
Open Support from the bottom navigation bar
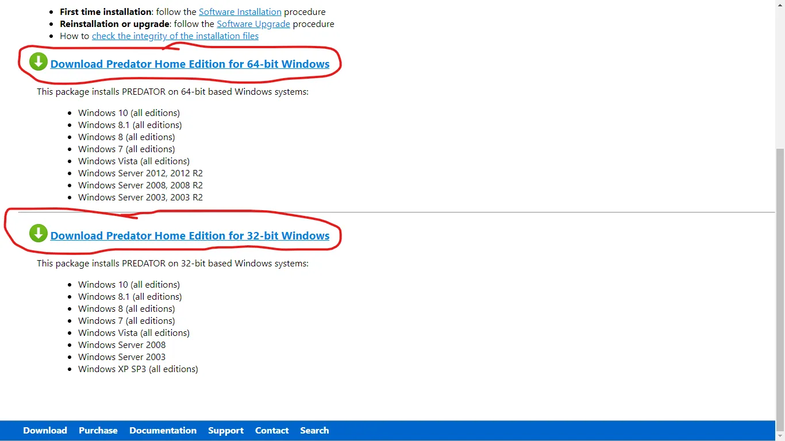click(225, 431)
